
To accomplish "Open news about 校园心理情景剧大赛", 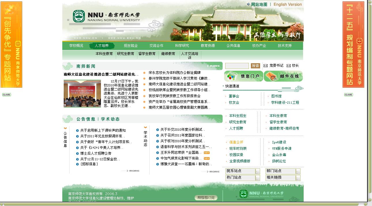I will click(x=179, y=107).
